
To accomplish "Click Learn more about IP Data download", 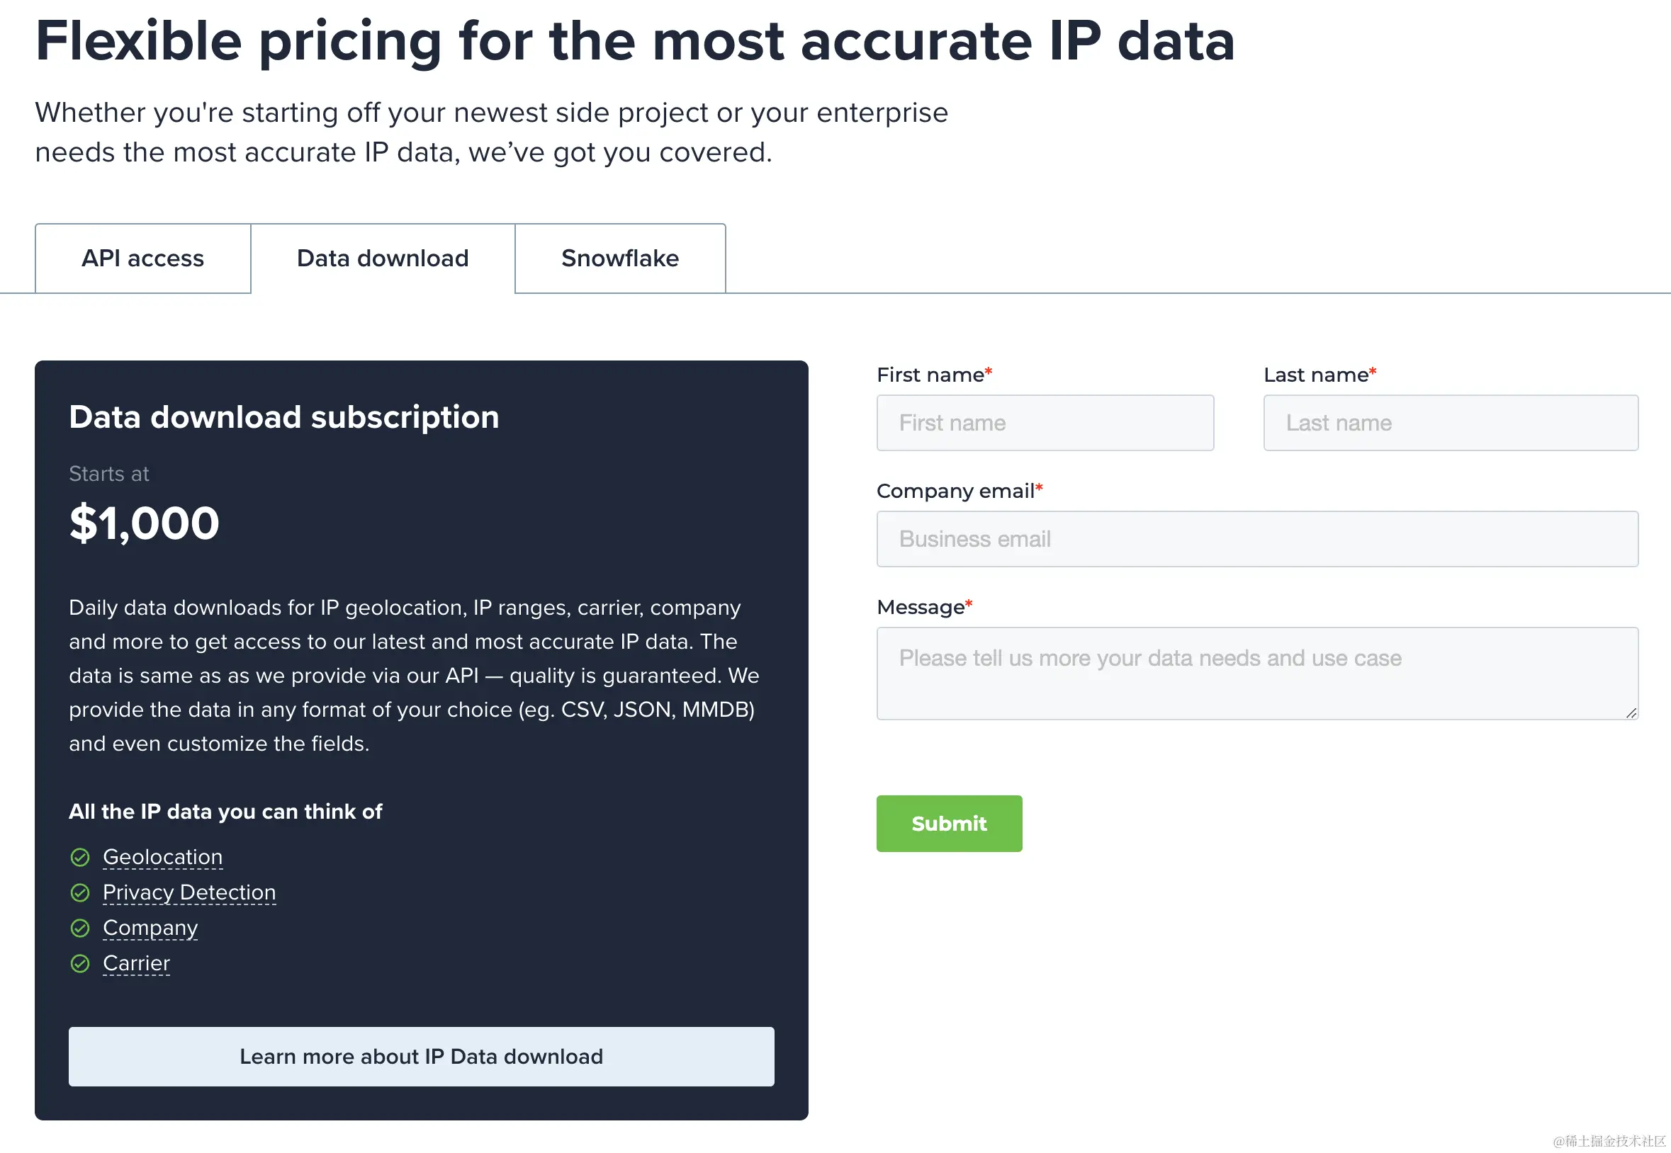I will [421, 1056].
